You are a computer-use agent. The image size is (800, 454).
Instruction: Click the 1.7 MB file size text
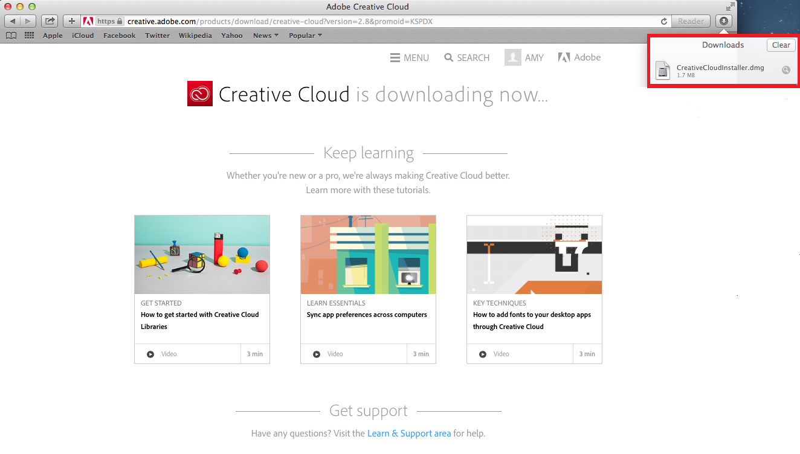(x=686, y=75)
